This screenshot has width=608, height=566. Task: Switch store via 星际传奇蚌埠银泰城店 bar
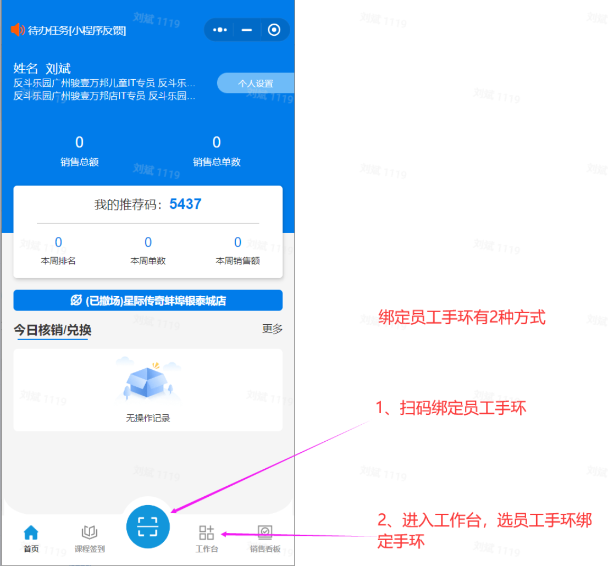point(148,301)
